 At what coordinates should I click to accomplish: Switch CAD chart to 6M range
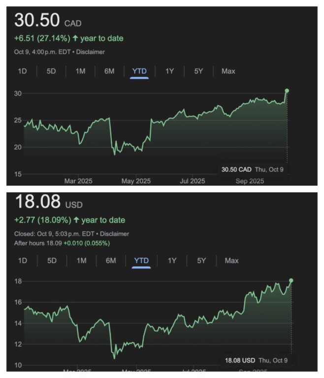pos(109,71)
